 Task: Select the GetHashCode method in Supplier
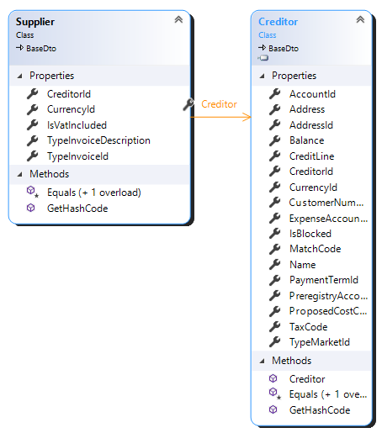coord(77,209)
